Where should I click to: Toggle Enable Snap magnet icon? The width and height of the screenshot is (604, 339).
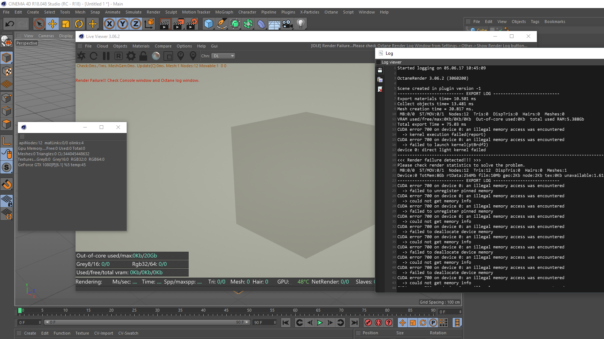pyautogui.click(x=7, y=184)
